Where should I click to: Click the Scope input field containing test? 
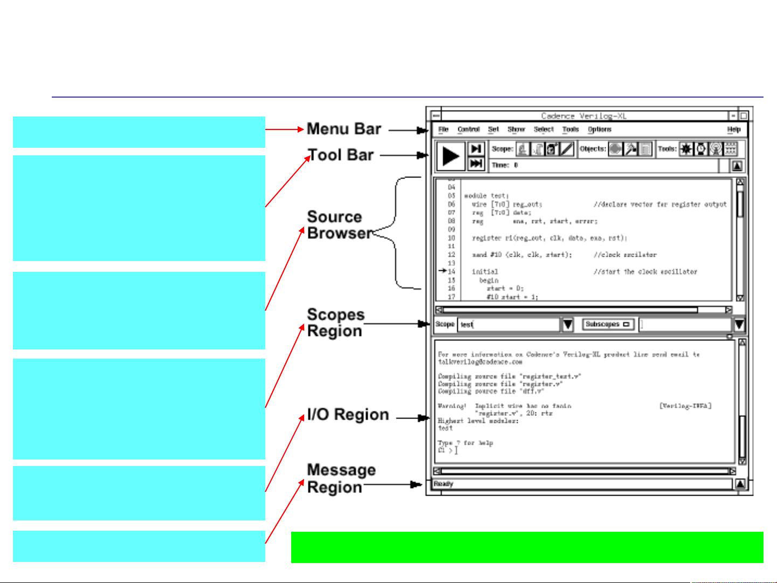[x=509, y=325]
